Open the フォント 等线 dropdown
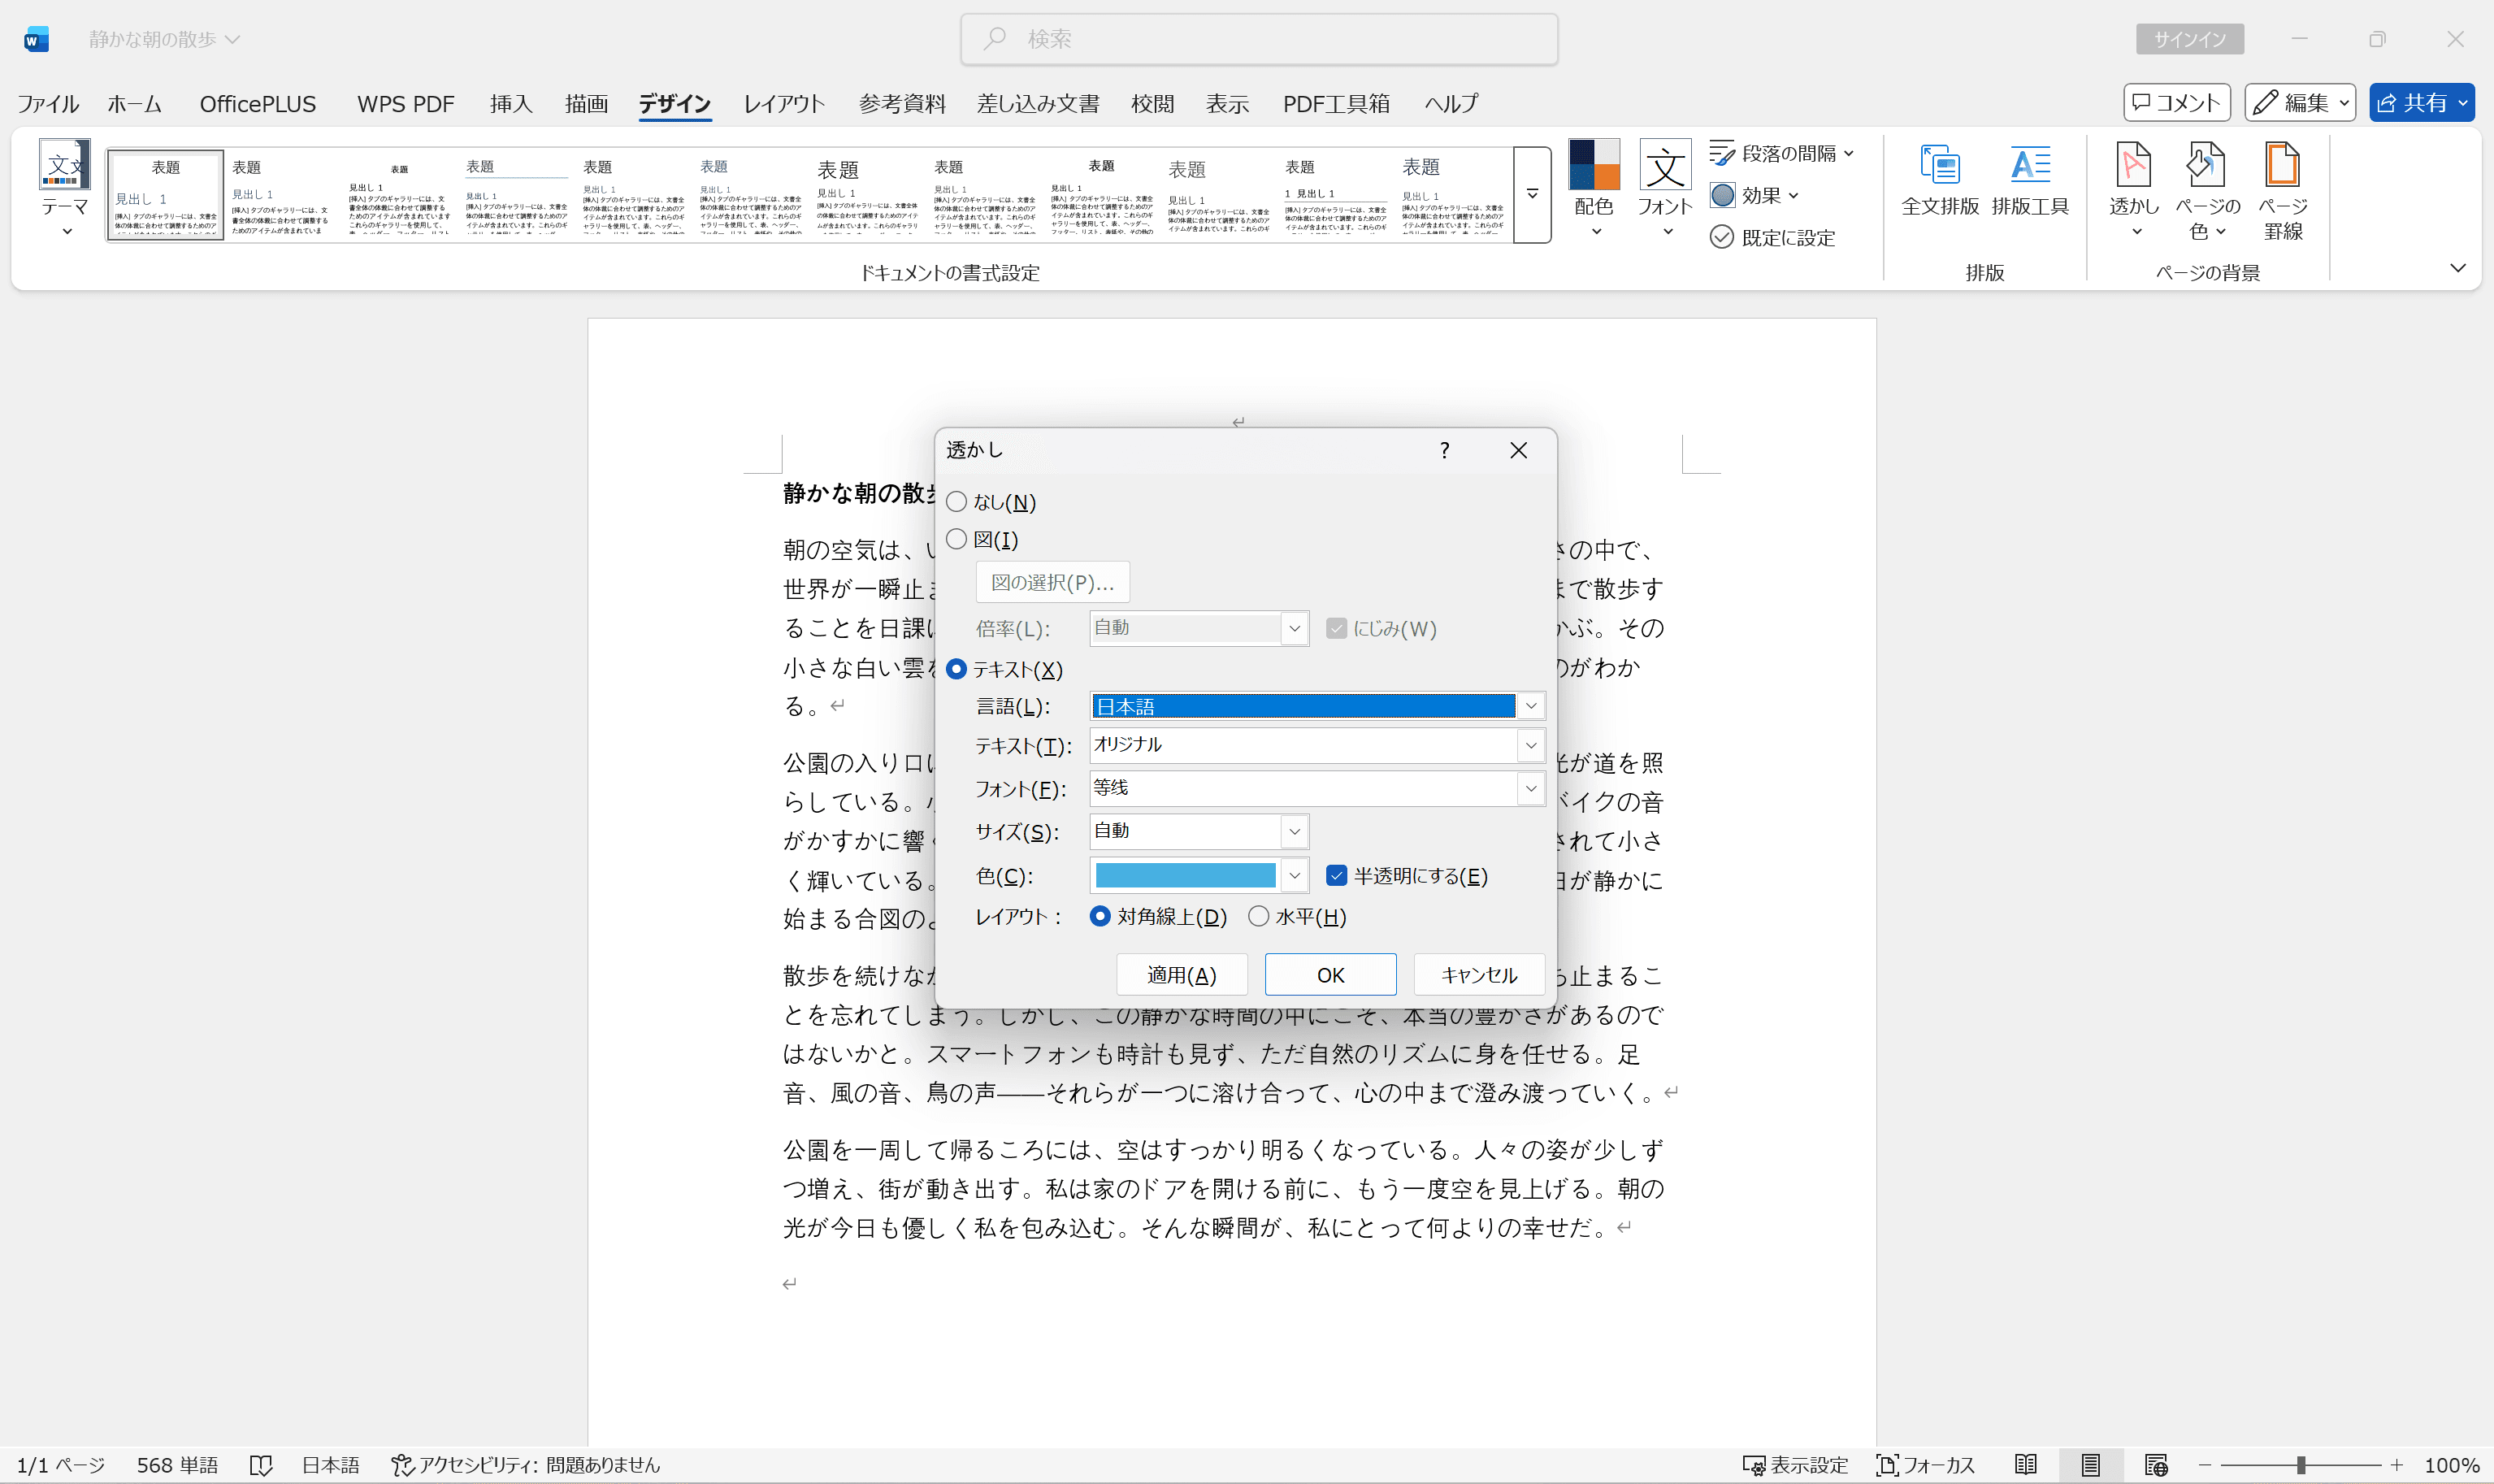The image size is (2494, 1484). (x=1529, y=788)
